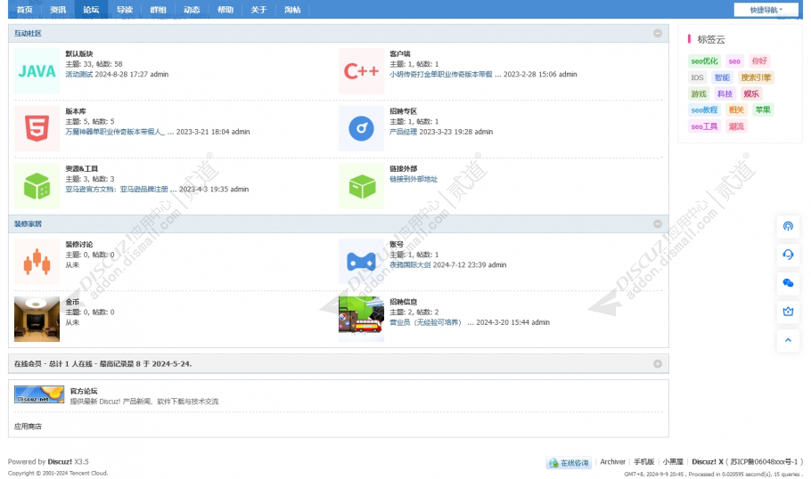Open the 夜袭国际大剑 post link
811x479 pixels.
coord(410,264)
